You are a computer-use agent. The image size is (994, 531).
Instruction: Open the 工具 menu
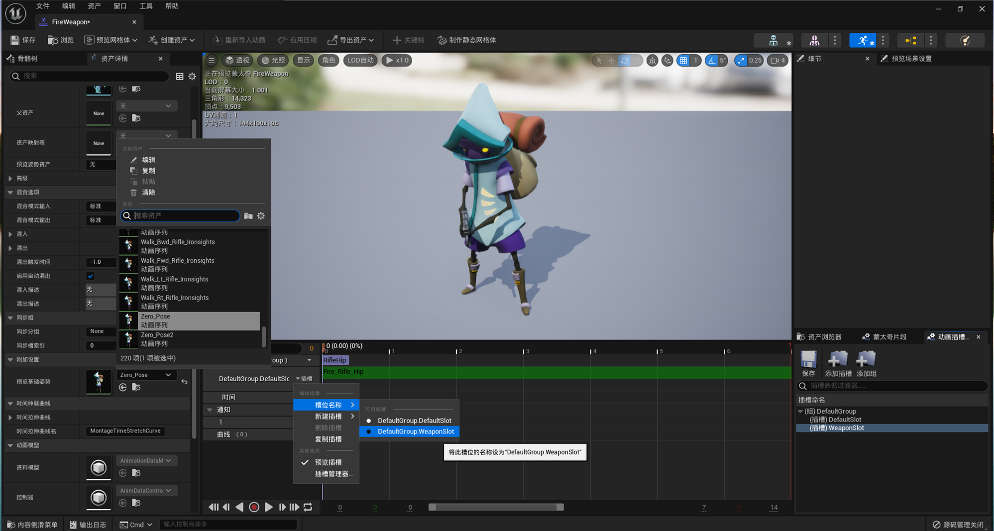tap(146, 6)
